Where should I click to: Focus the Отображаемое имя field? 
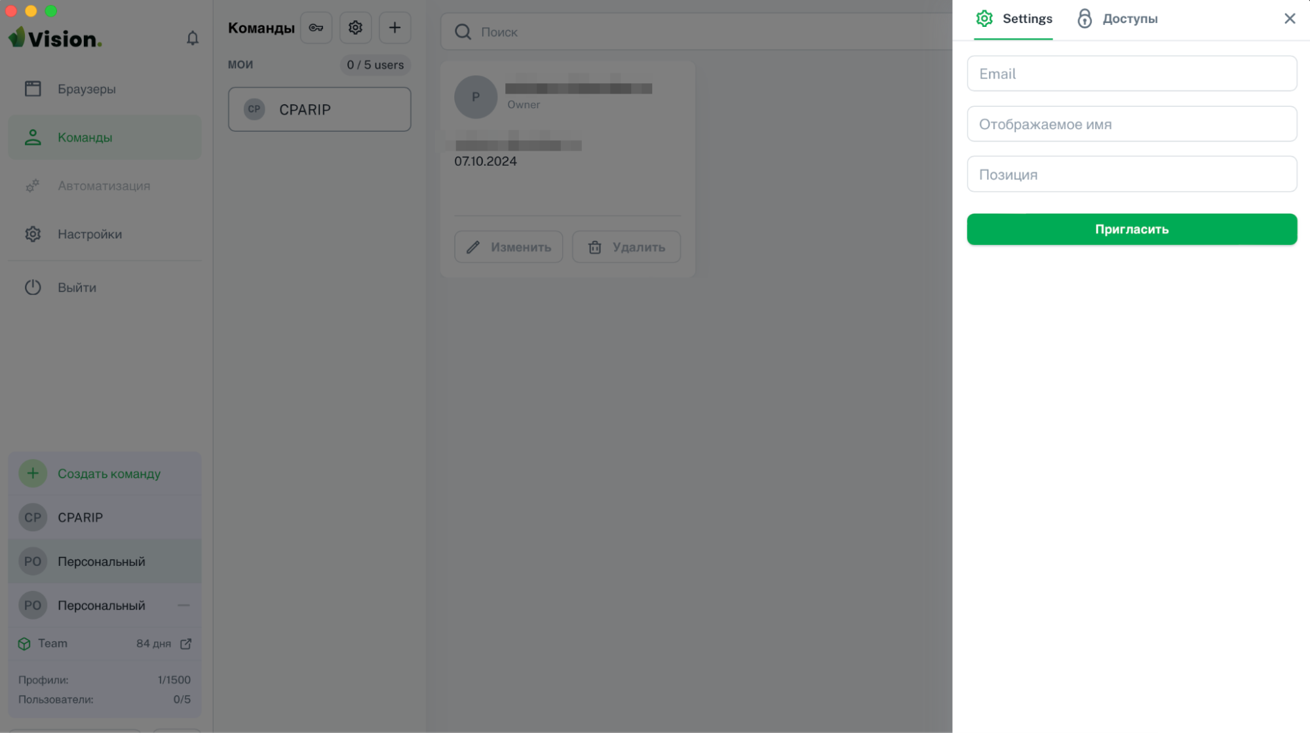coord(1132,124)
